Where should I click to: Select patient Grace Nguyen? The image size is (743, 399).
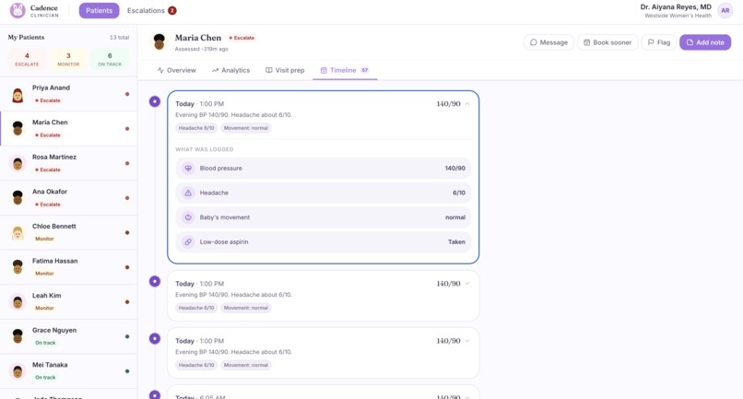(x=69, y=336)
